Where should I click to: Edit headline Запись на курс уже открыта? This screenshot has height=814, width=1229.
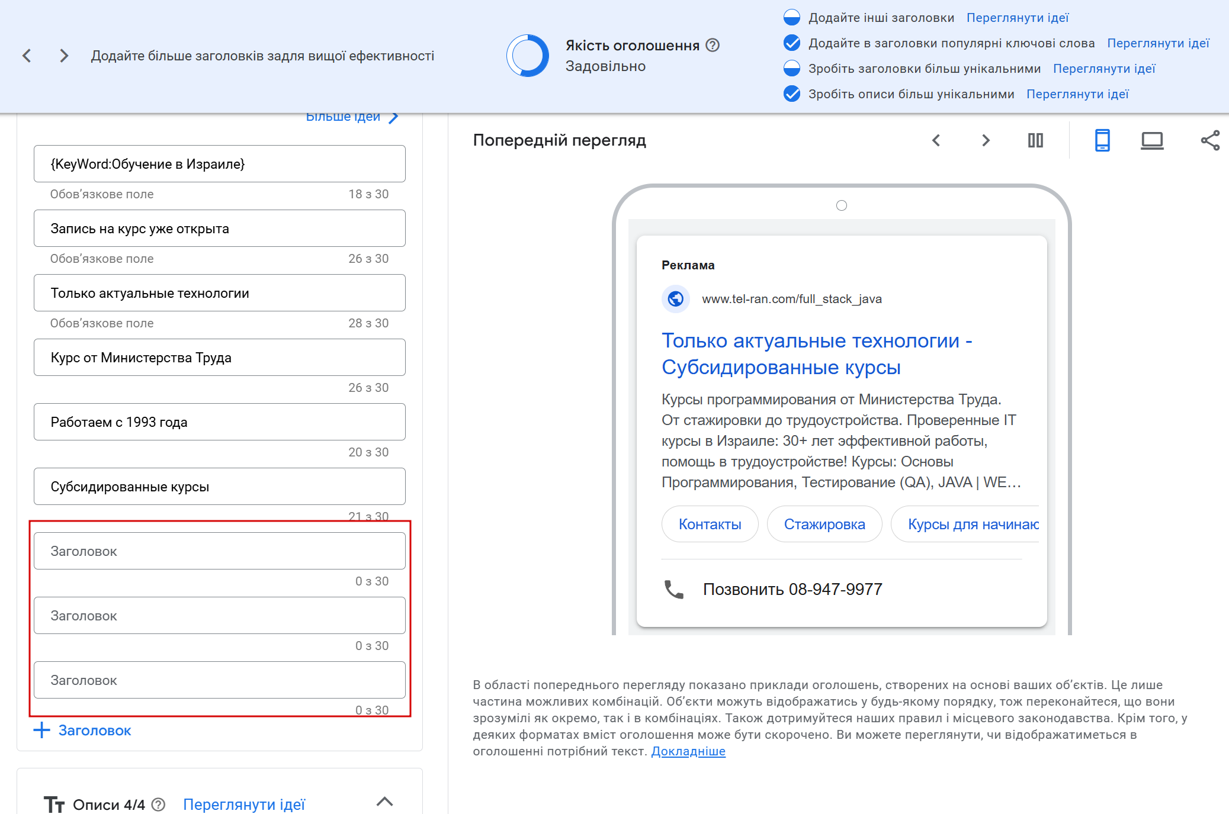click(220, 229)
